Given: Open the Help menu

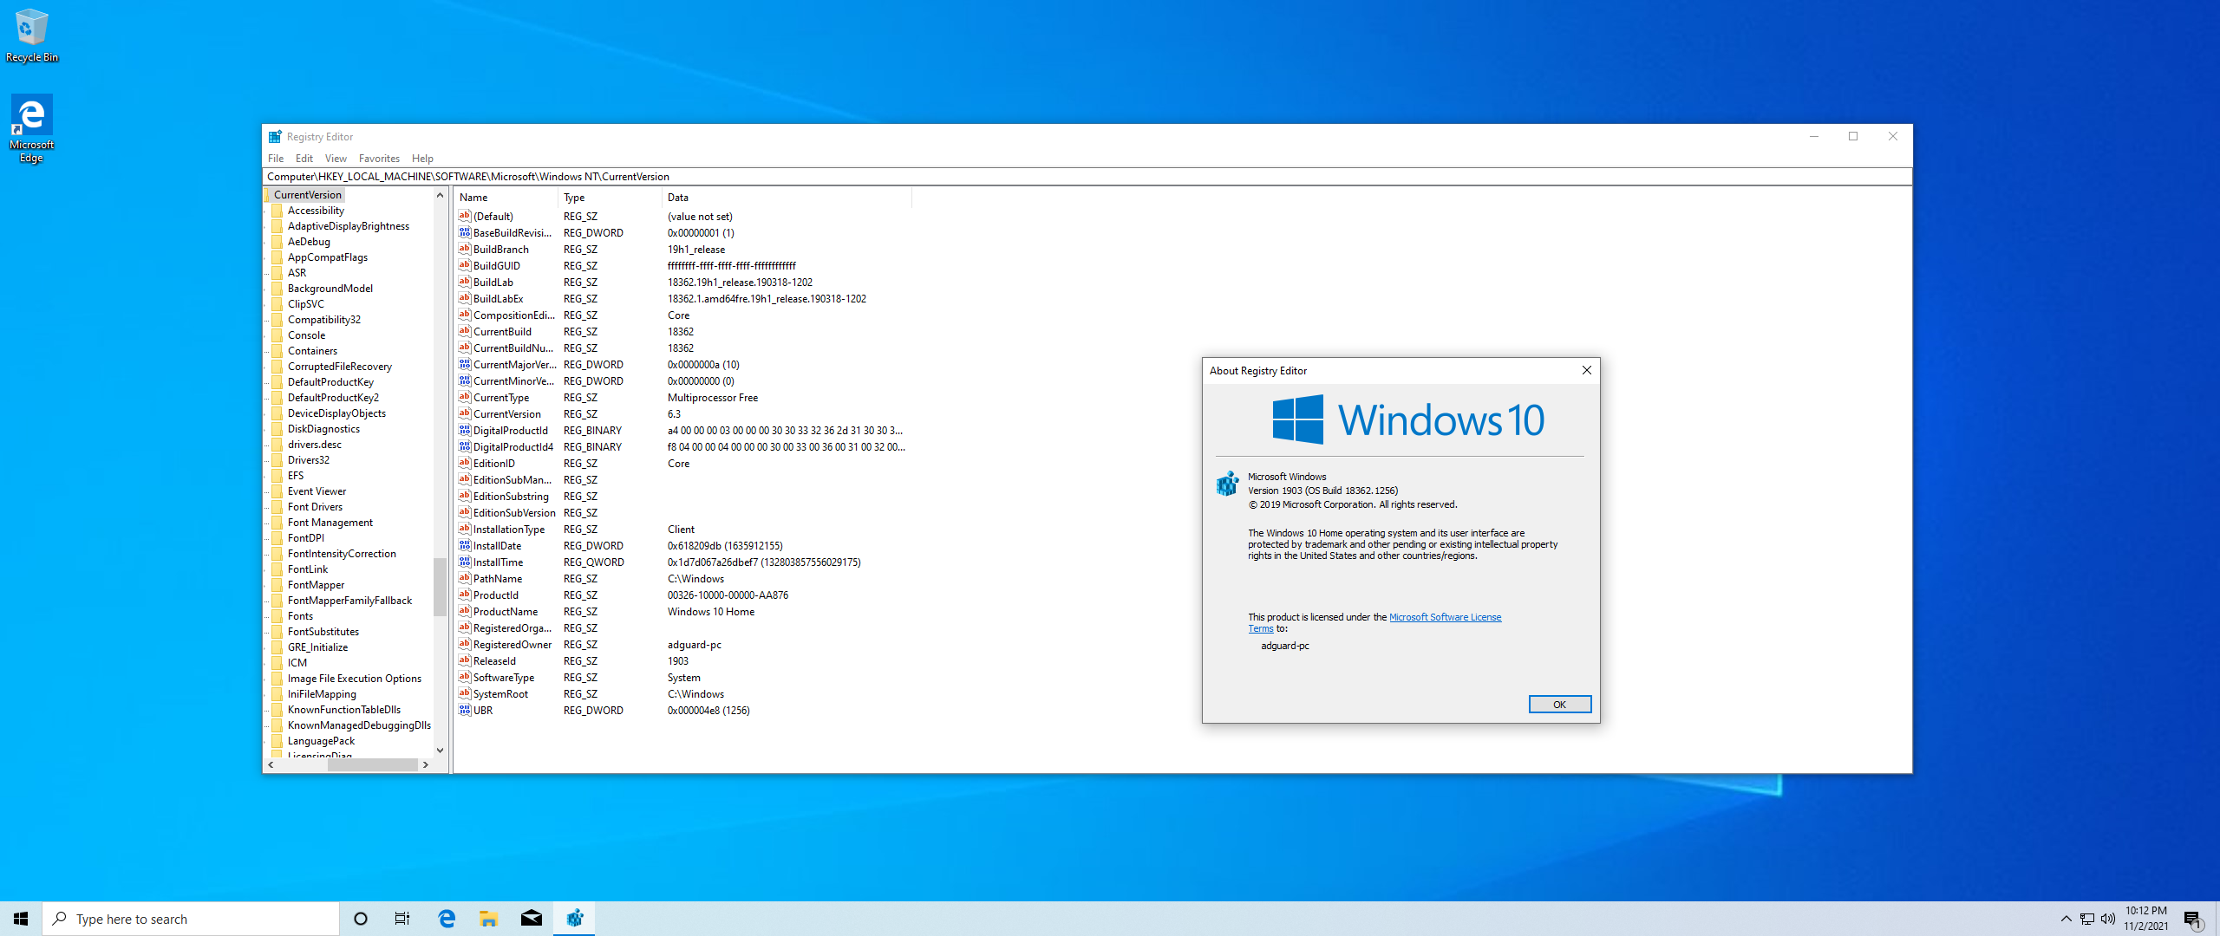Looking at the screenshot, I should [422, 159].
